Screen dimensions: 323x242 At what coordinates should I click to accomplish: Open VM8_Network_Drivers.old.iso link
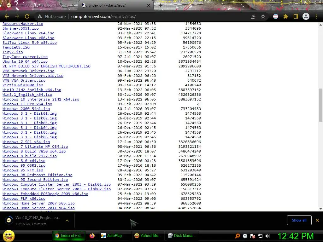[33, 76]
